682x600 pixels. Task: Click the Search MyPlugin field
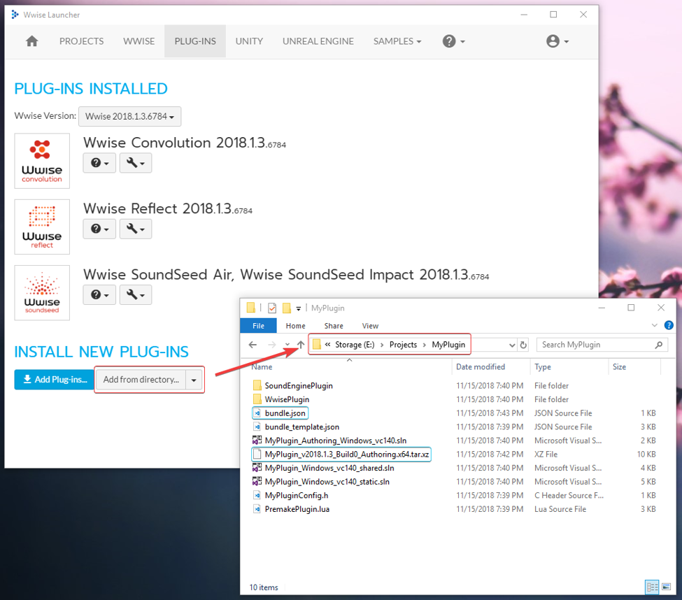602,345
